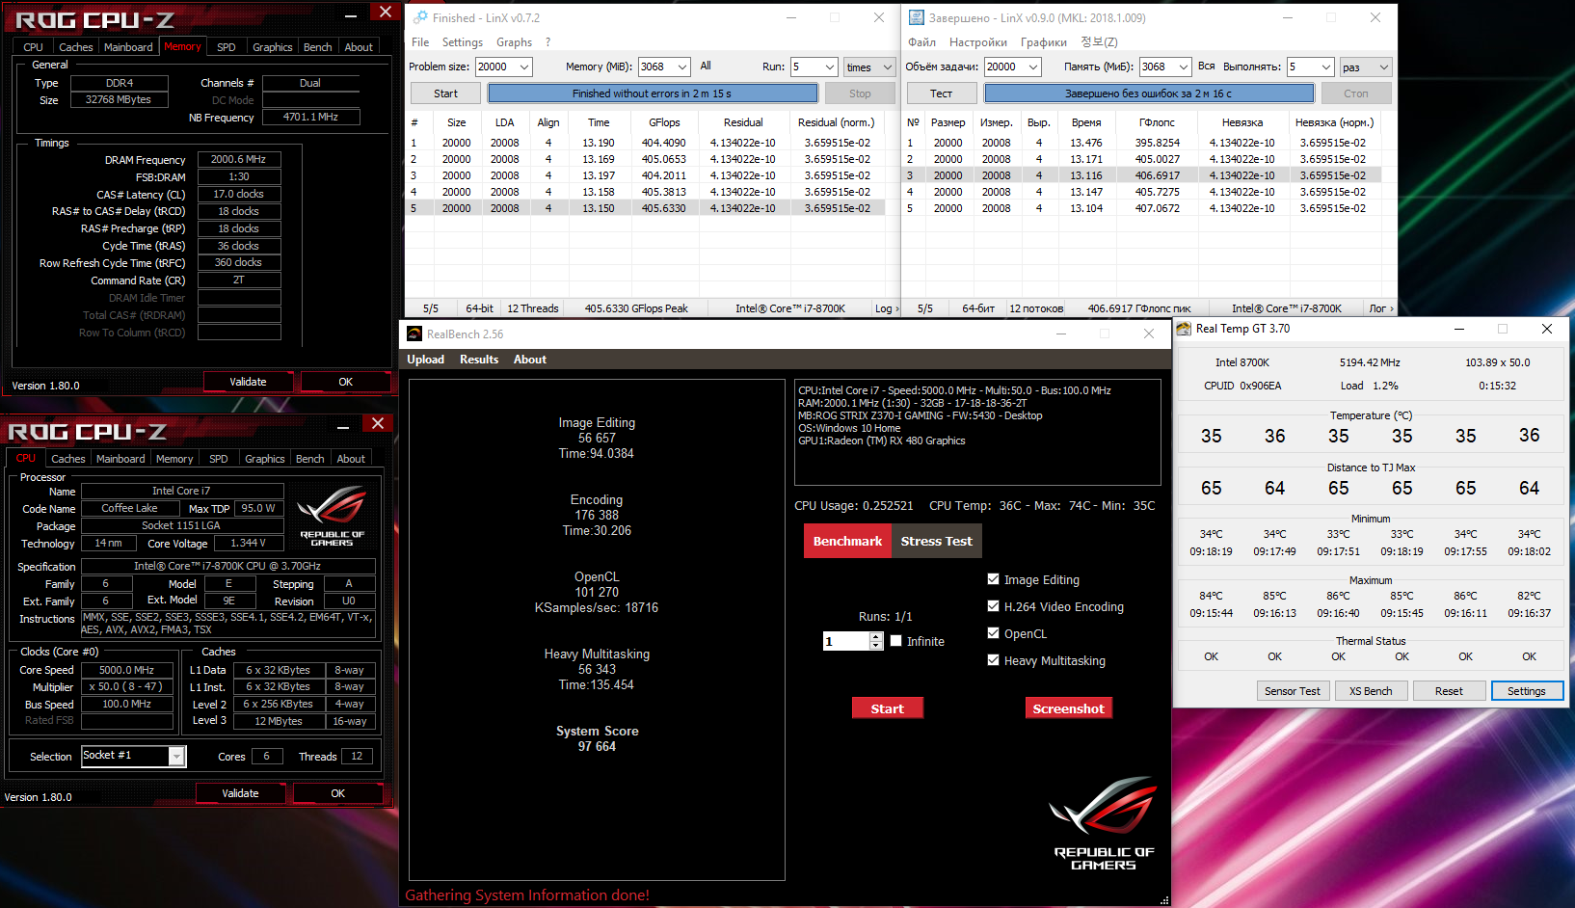The width and height of the screenshot is (1575, 908).
Task: Open the Log panel in LinX v0.7.2
Action: (x=887, y=308)
